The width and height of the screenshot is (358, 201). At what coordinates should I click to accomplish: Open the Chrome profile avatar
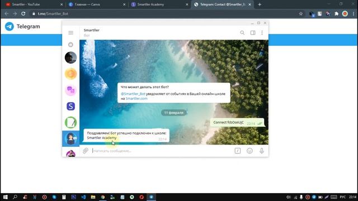tap(345, 13)
